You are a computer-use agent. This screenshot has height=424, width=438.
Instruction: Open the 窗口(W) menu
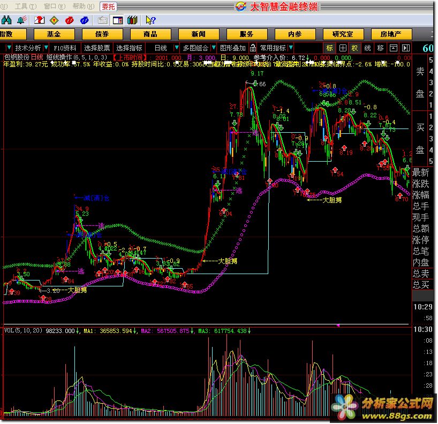tap(55, 6)
